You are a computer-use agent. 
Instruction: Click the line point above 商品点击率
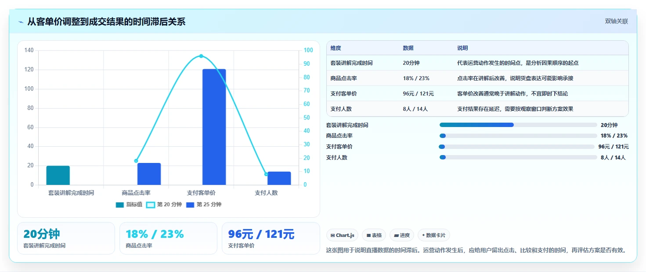pos(136,161)
